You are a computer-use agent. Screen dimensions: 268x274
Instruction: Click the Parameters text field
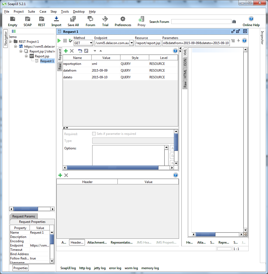coord(196,43)
